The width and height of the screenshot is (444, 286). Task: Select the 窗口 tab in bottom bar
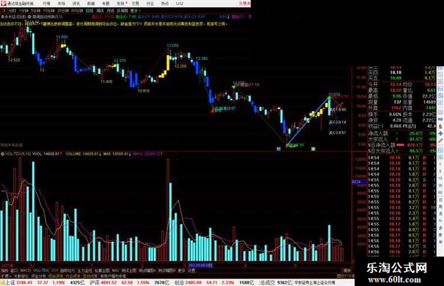(14, 271)
